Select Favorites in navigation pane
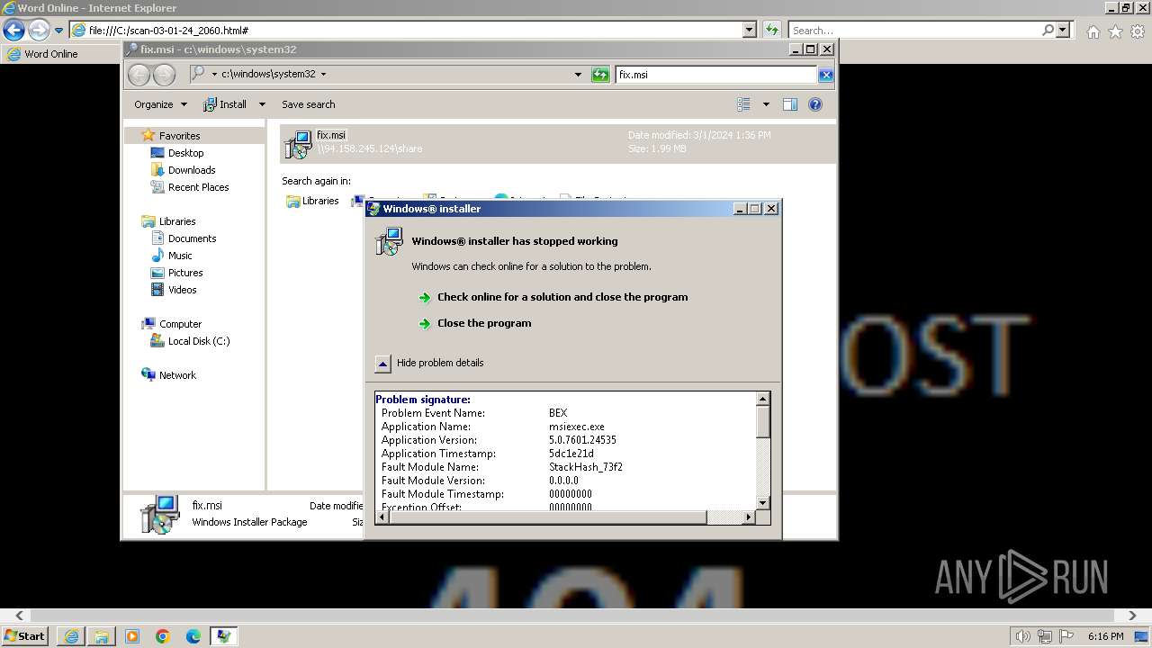The width and height of the screenshot is (1152, 648). tap(179, 136)
